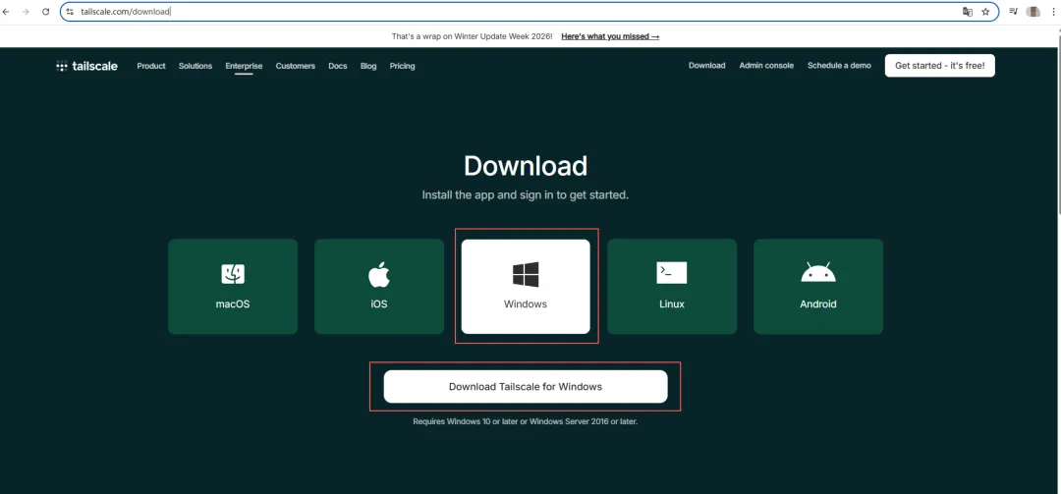Open the Blog link

pos(368,66)
